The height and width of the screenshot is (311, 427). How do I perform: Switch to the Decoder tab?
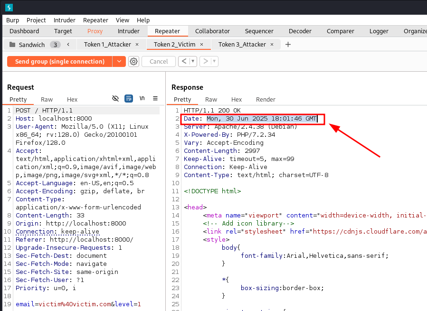(x=300, y=31)
